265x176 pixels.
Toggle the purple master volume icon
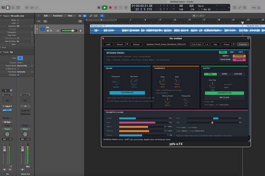259,8
